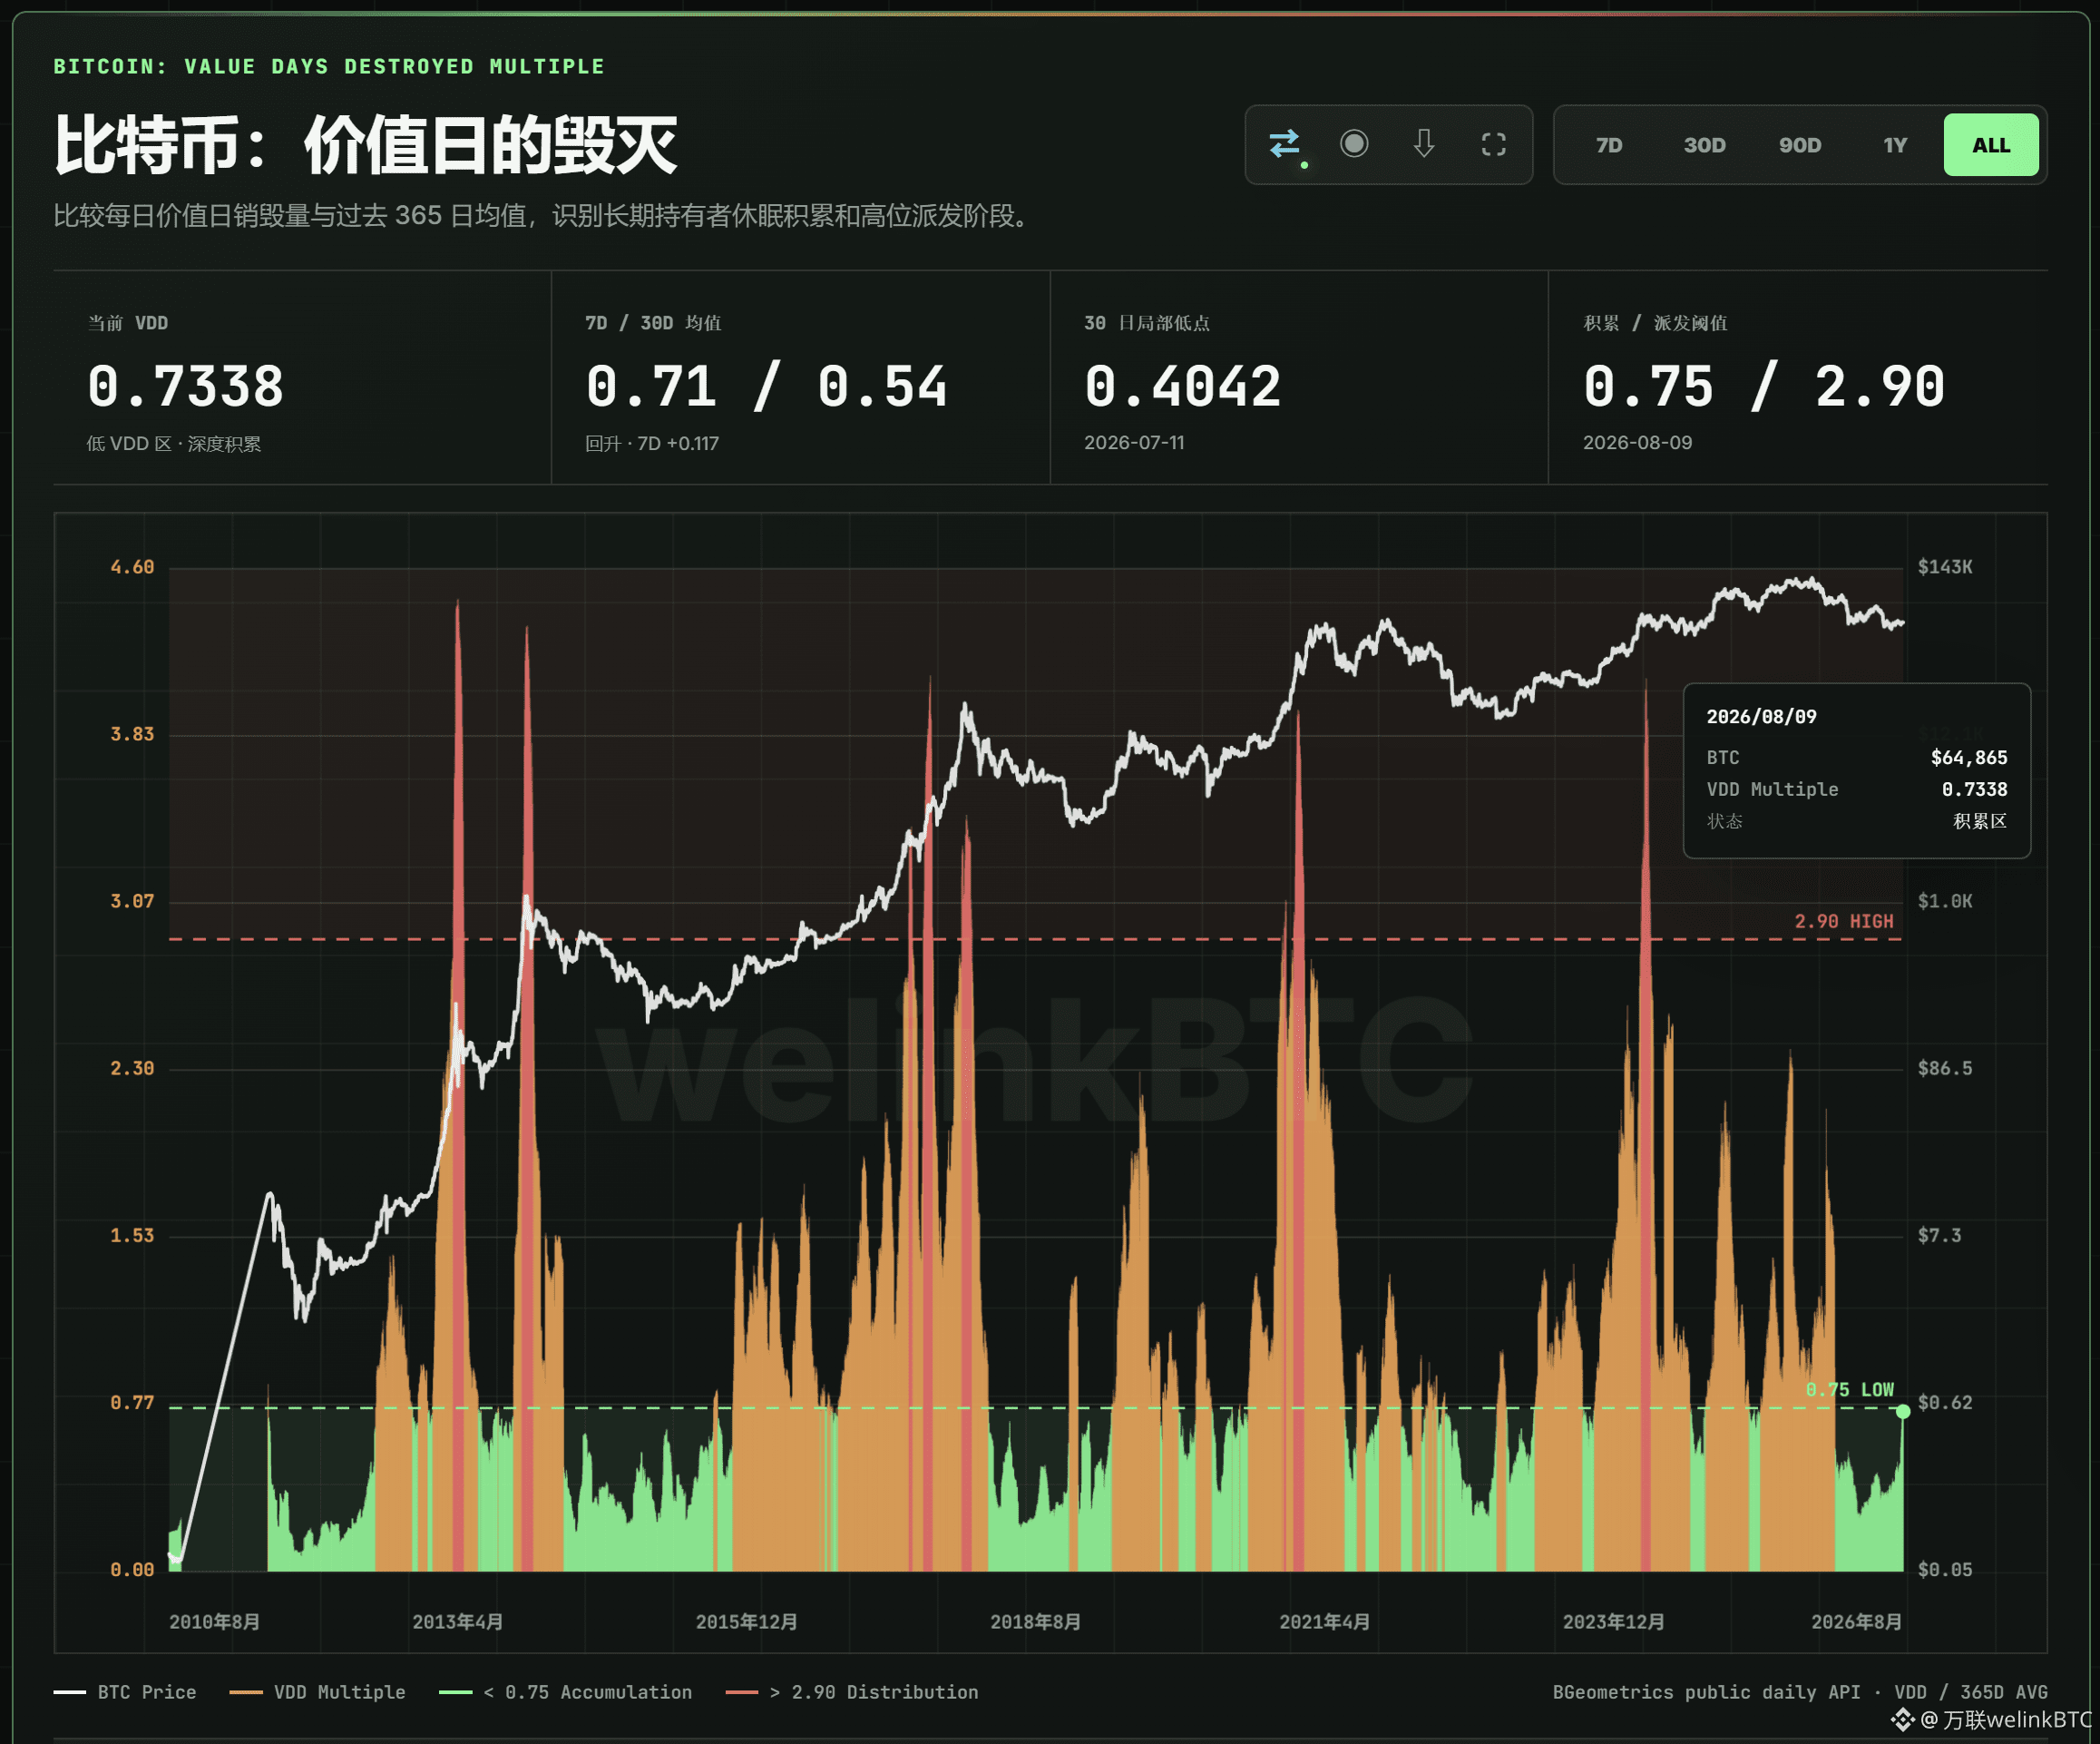Click the $0.05 right axis label
The image size is (2100, 1744).
(x=1945, y=1570)
